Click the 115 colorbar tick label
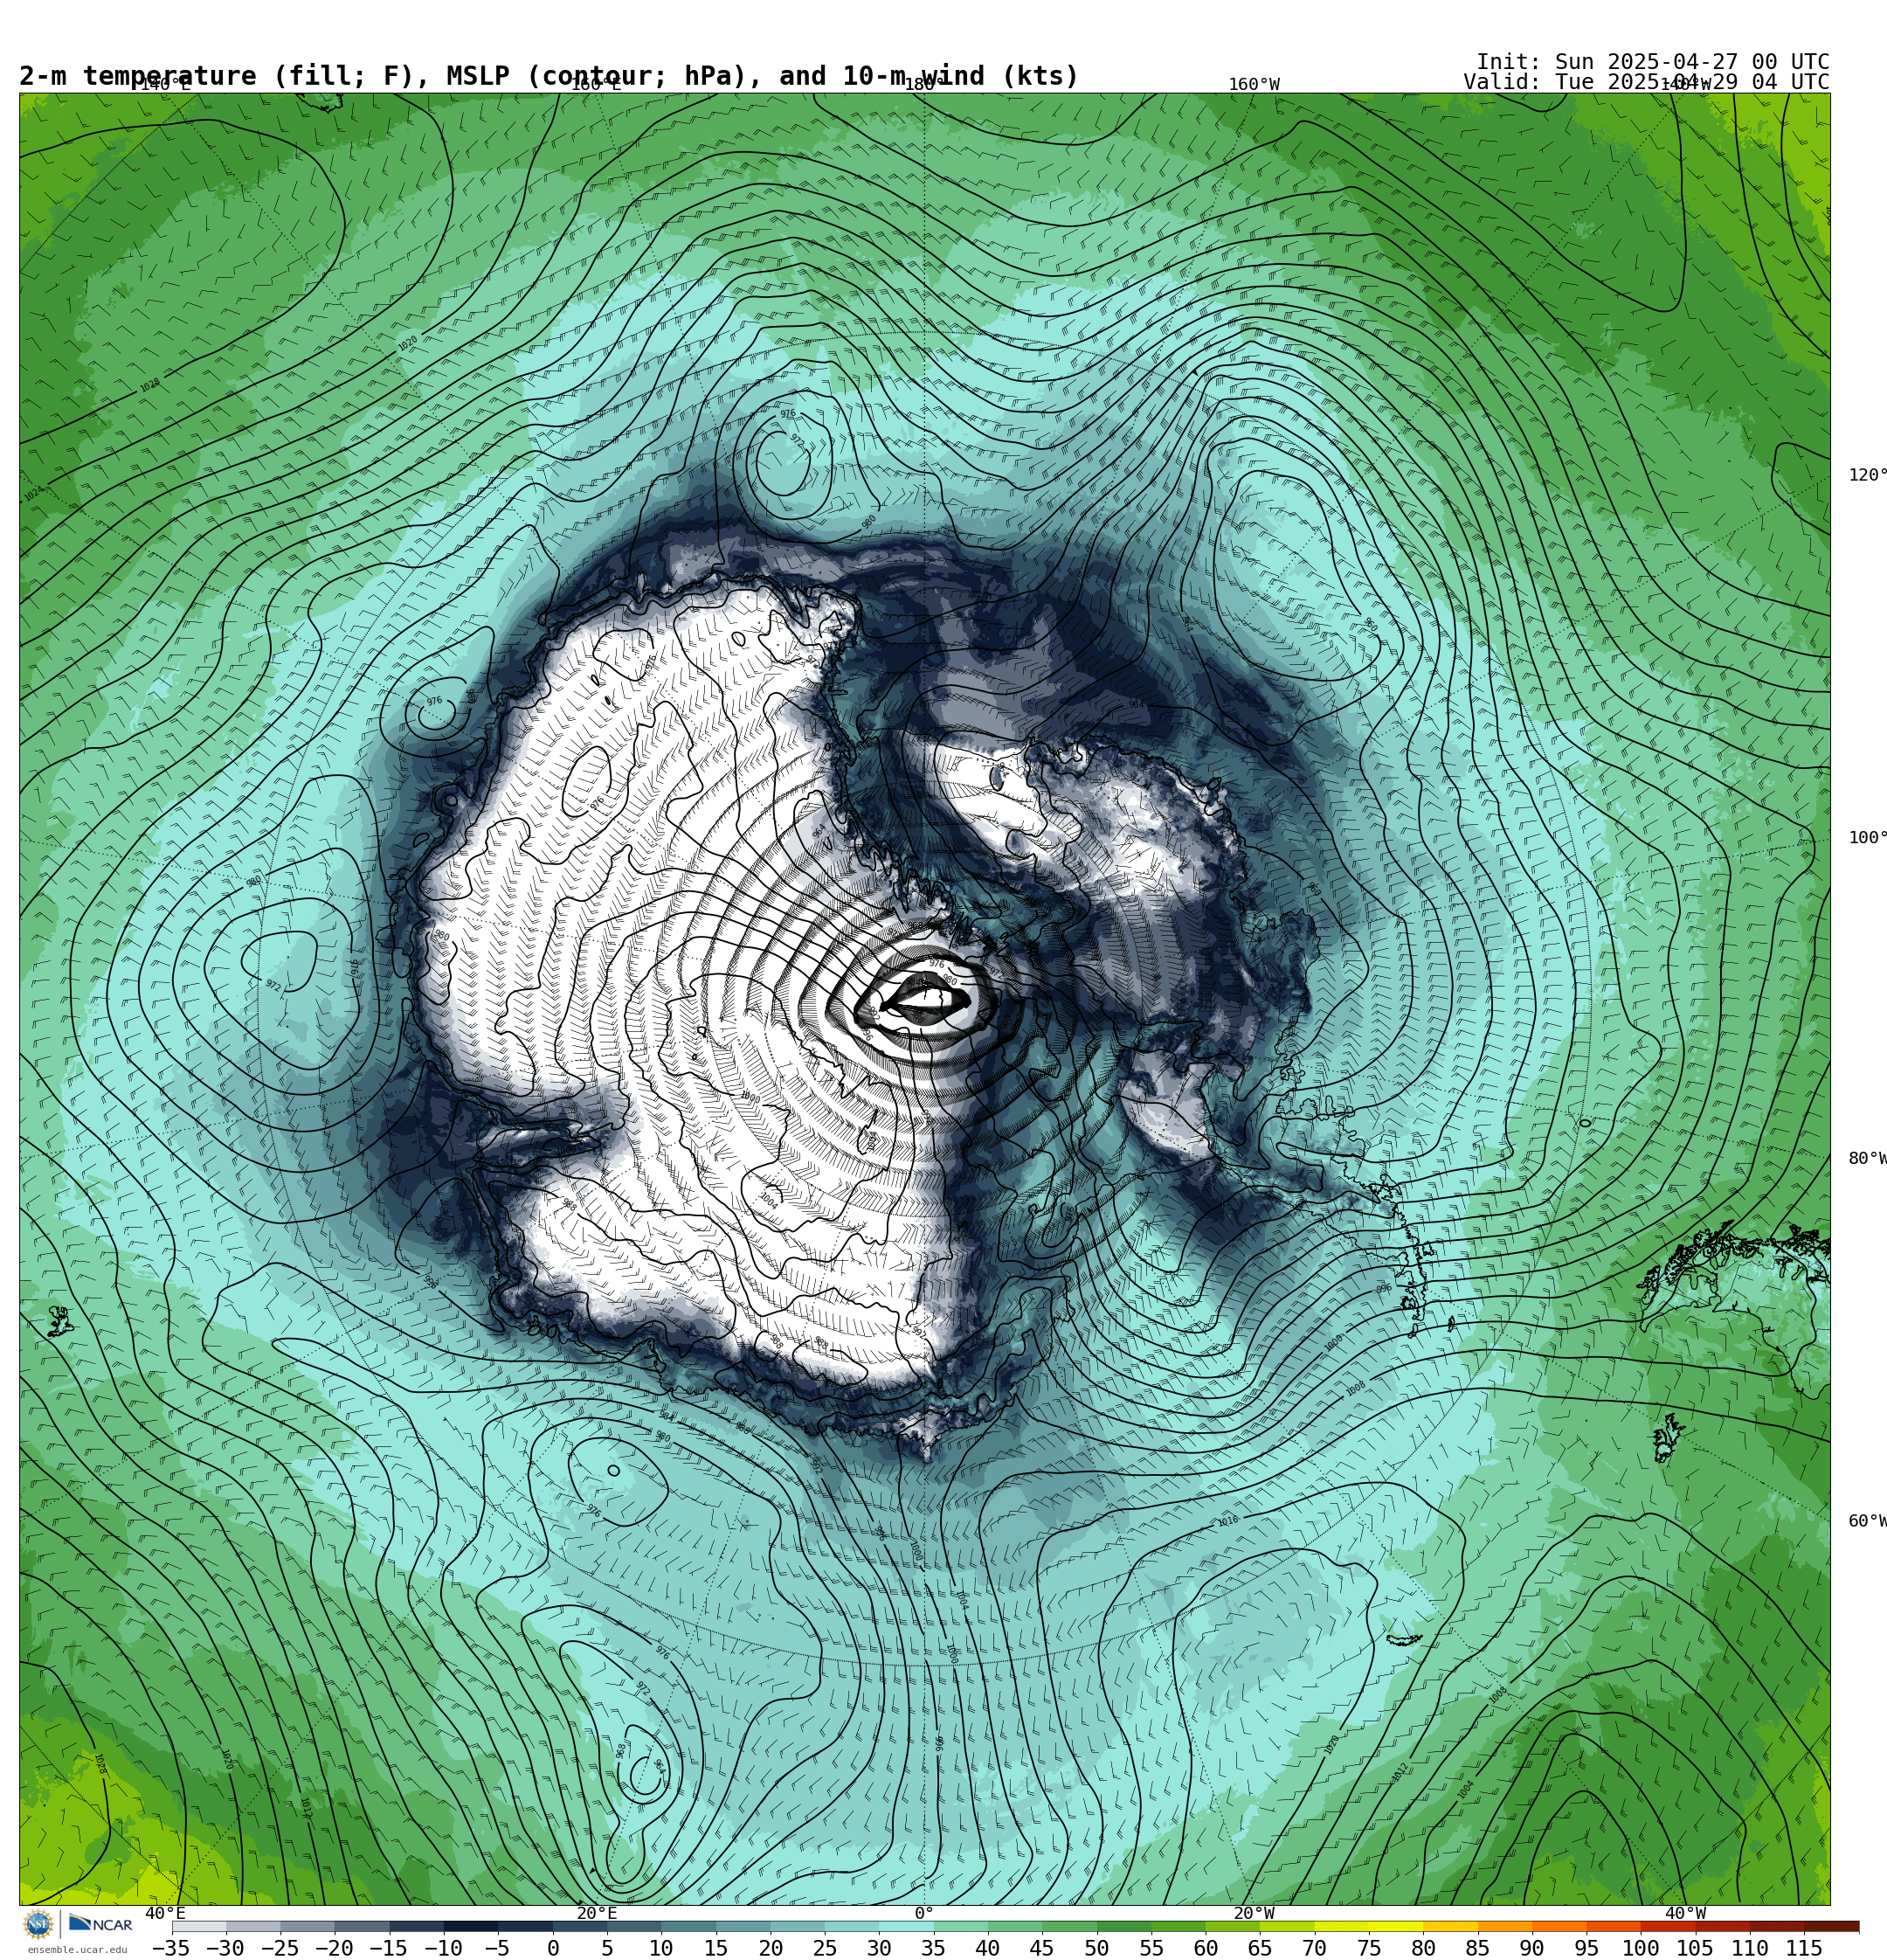The image size is (1887, 1960). [1804, 1948]
